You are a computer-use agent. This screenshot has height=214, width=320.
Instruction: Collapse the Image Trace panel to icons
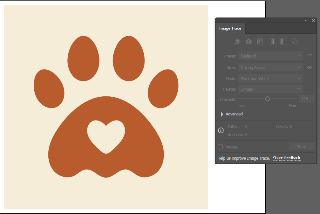tap(306, 20)
